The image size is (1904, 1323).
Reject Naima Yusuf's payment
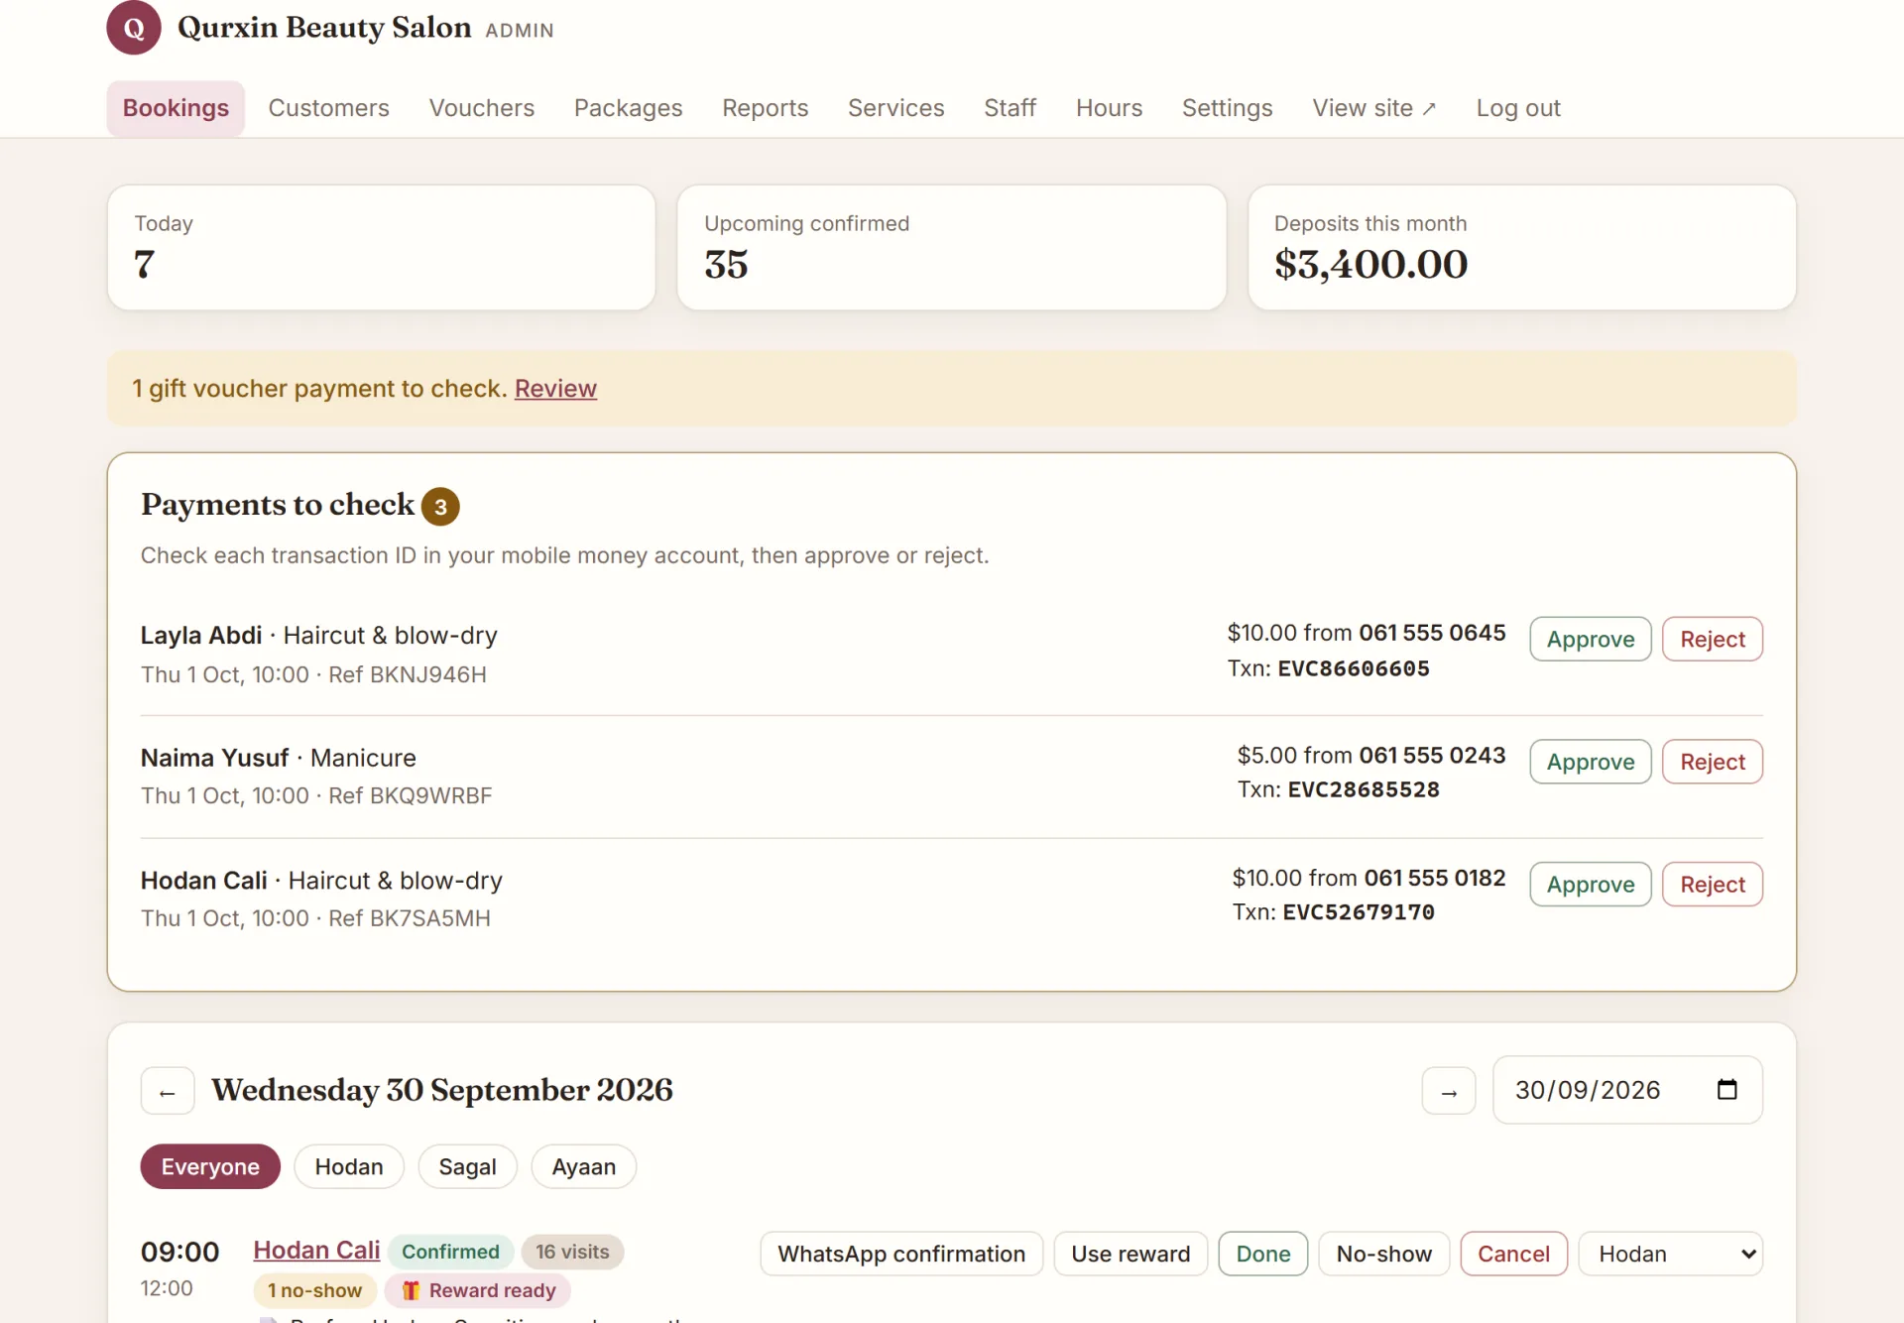pyautogui.click(x=1712, y=762)
